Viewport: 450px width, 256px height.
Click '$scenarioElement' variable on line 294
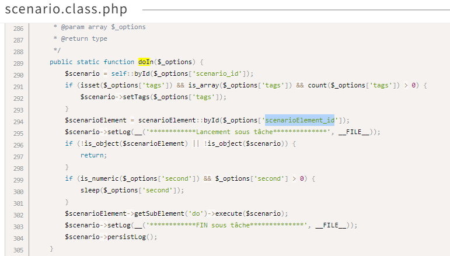(x=96, y=120)
